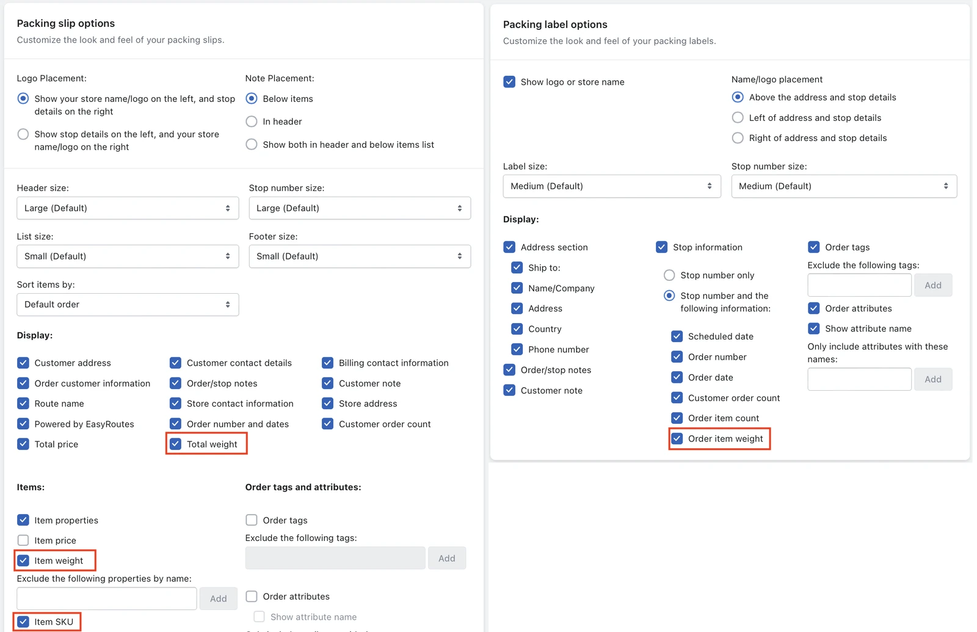Toggle Stop information checkbox

[x=662, y=247]
